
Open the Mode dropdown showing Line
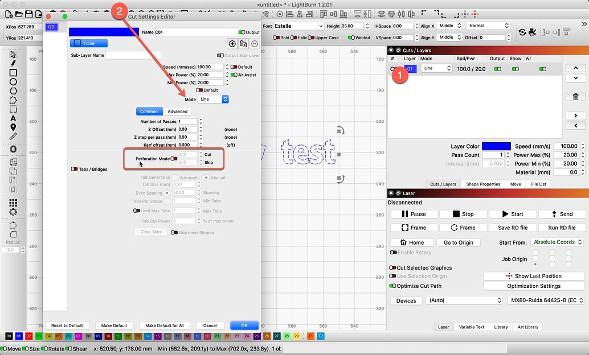point(214,98)
